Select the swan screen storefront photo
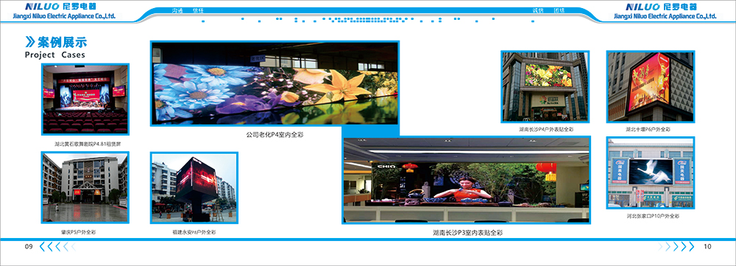The width and height of the screenshot is (736, 266). [x=650, y=173]
